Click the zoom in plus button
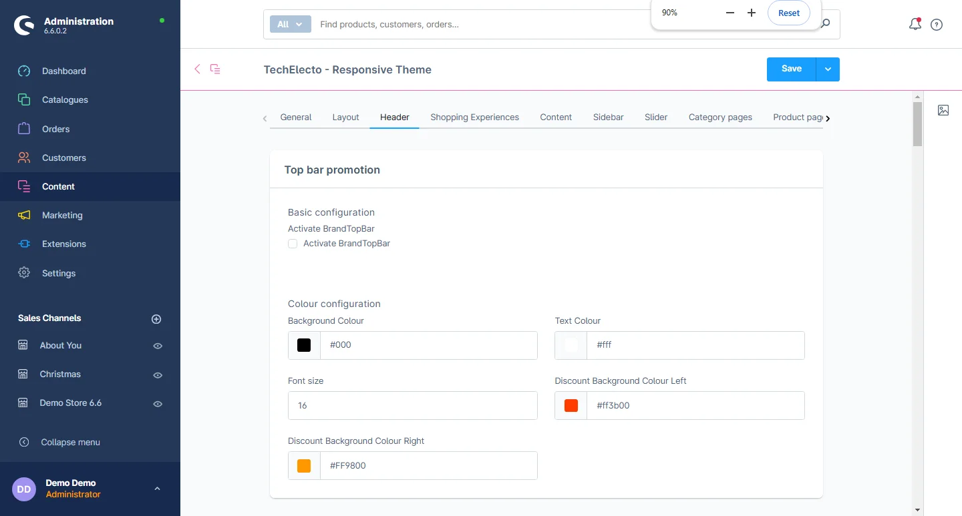962x516 pixels. point(751,13)
